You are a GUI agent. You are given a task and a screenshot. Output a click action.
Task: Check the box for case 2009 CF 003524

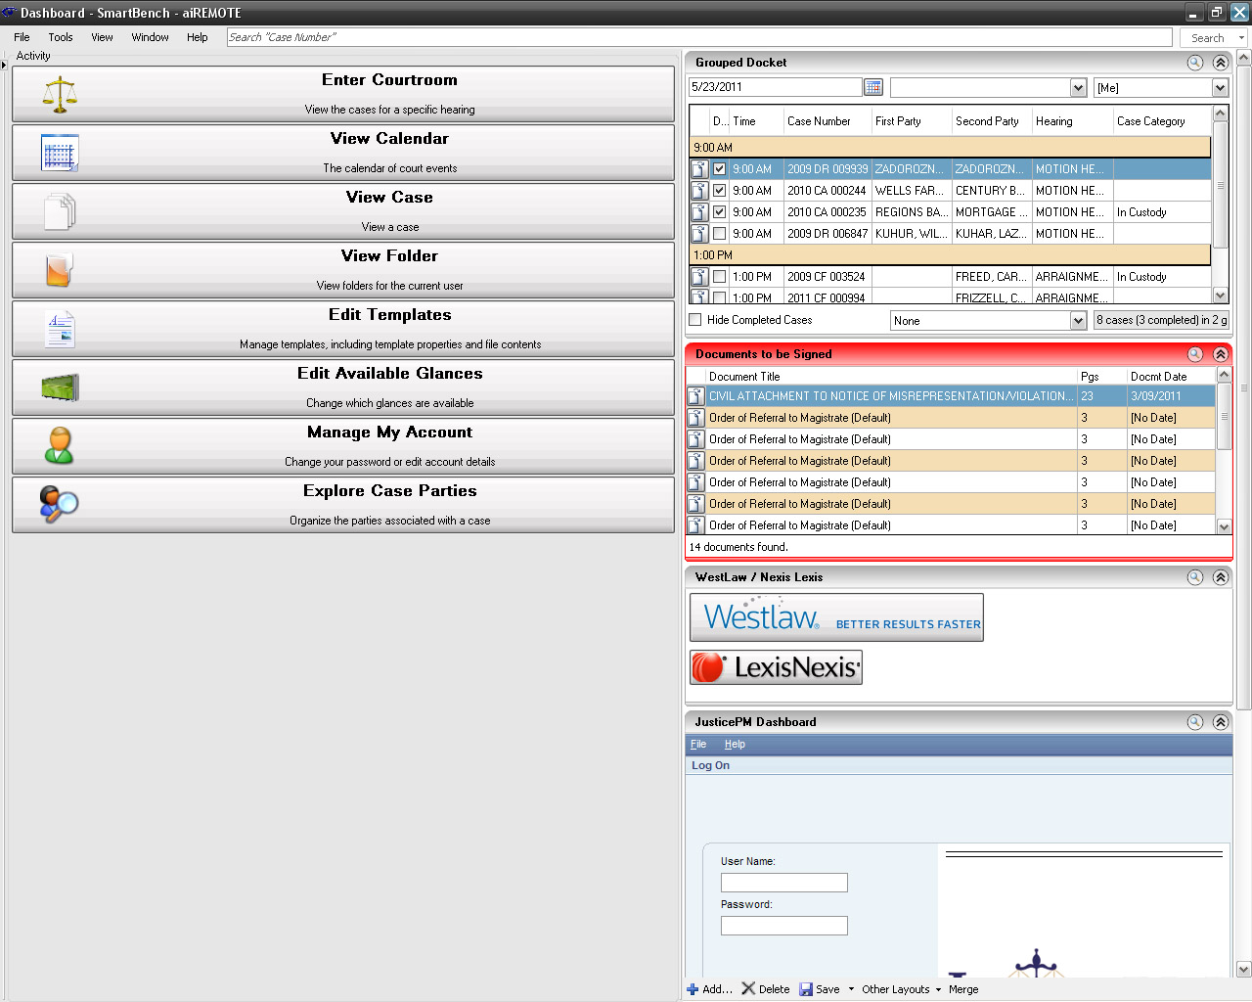[720, 277]
